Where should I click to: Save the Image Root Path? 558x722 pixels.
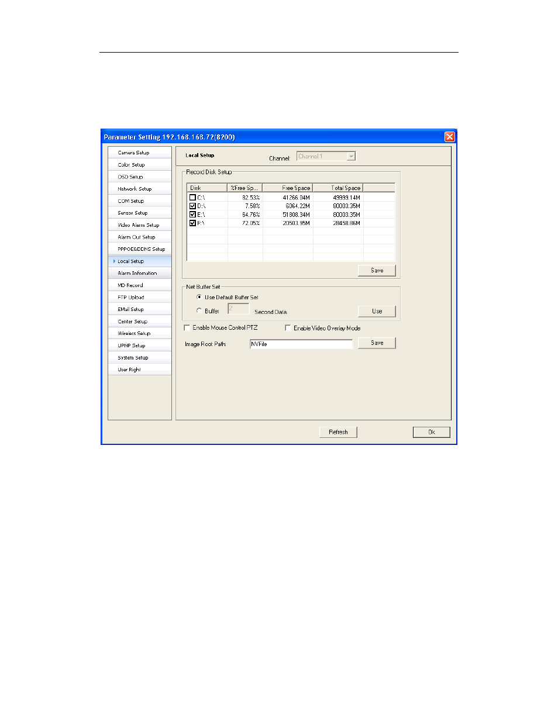coord(377,343)
